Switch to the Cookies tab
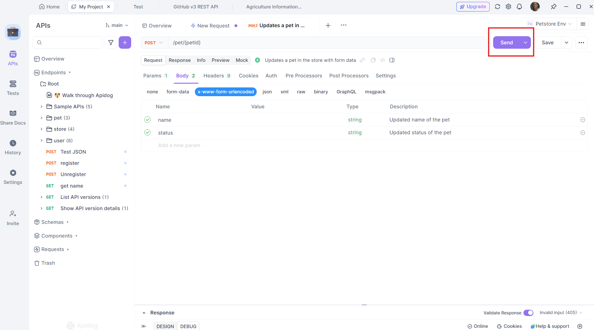The width and height of the screenshot is (594, 330). tap(249, 76)
